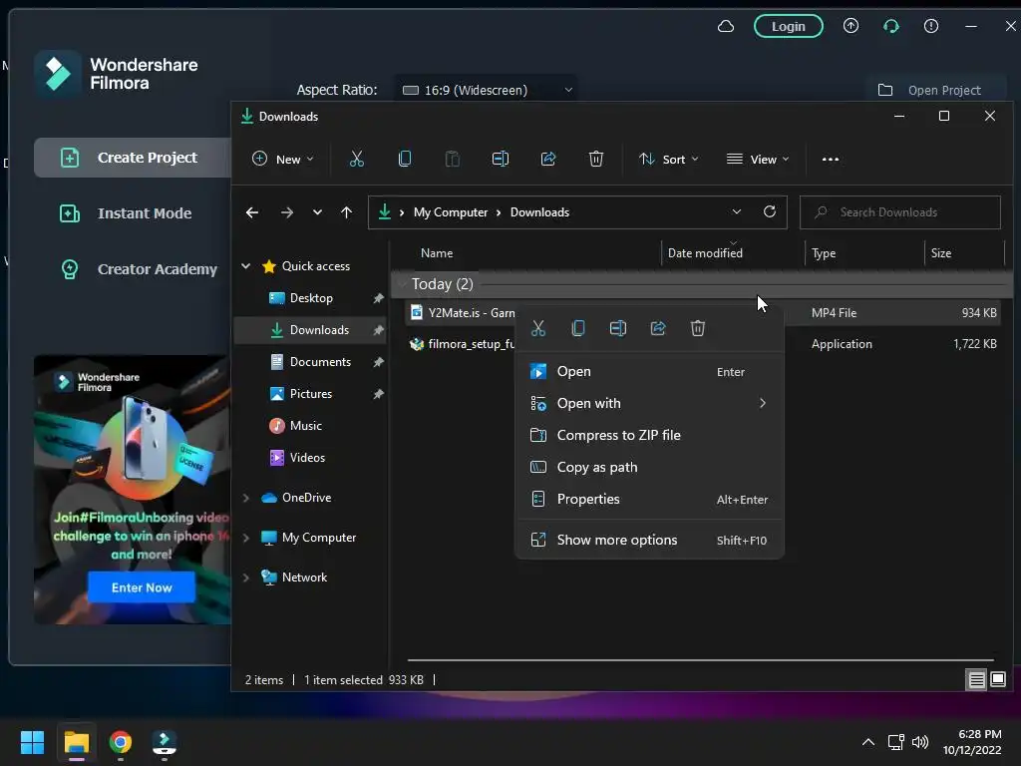Image resolution: width=1021 pixels, height=766 pixels.
Task: Click the Enter Now banner button
Action: 142,587
